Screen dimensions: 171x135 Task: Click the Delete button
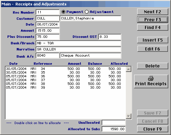[x=153, y=66]
